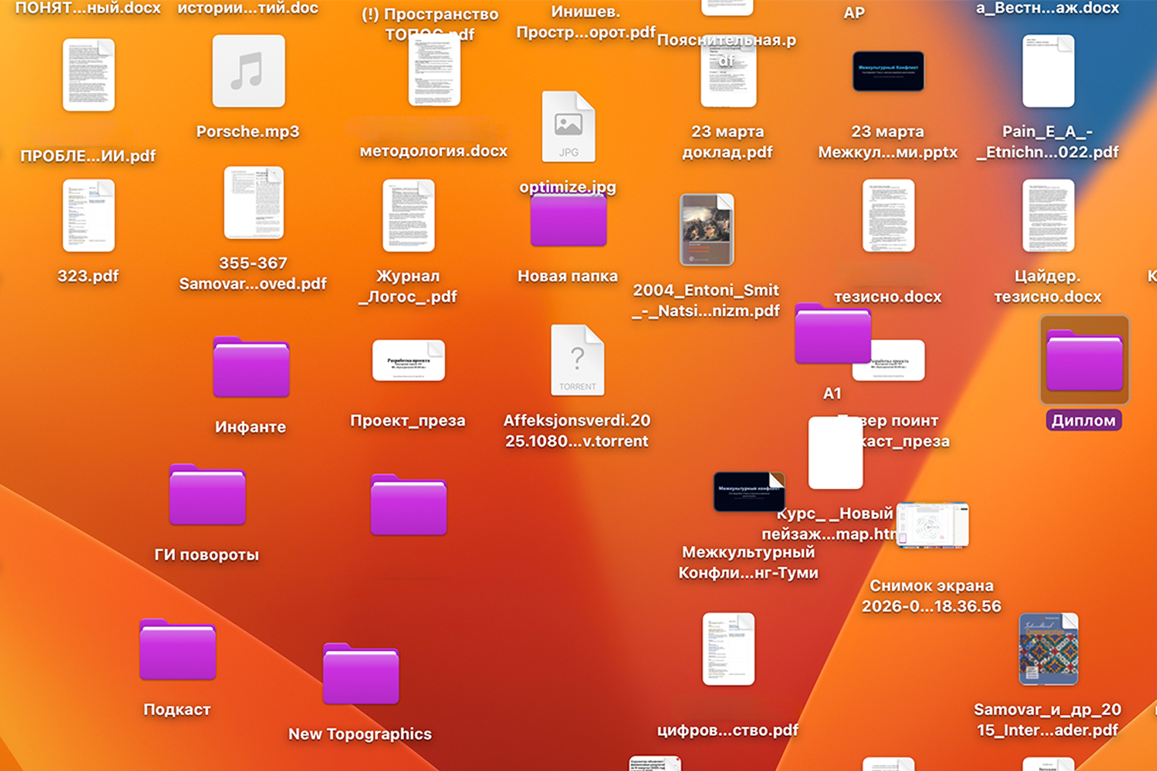Click the 355-367 Samovar PDF file
Image resolution: width=1157 pixels, height=771 pixels.
pos(253,203)
